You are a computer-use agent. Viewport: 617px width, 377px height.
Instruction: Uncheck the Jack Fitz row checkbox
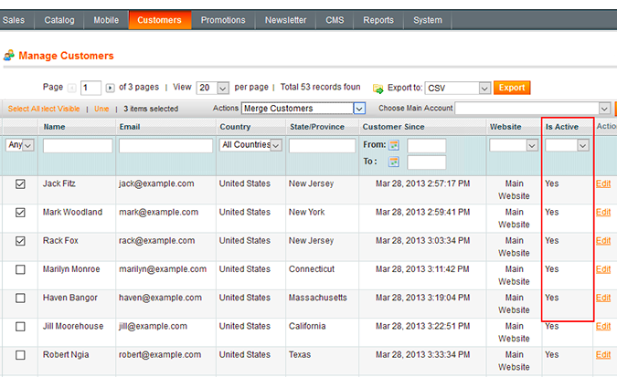20,184
